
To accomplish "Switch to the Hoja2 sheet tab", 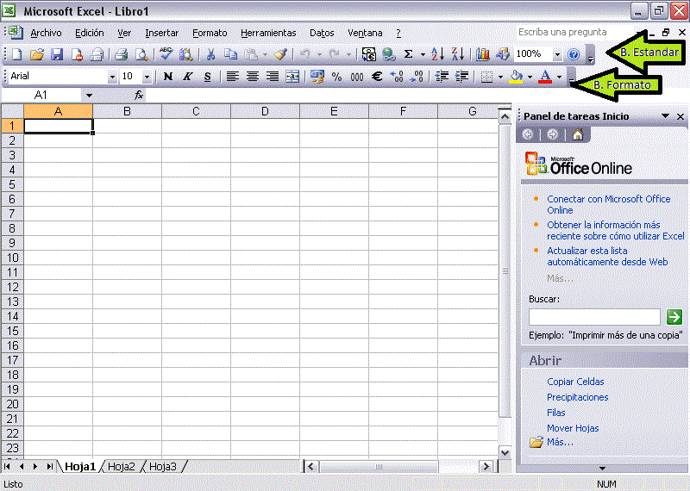I will click(121, 467).
